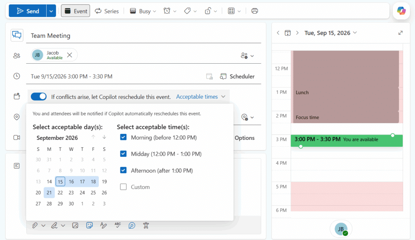The height and width of the screenshot is (240, 415).
Task: Go to next day in calendar pane
Action: pos(297,33)
